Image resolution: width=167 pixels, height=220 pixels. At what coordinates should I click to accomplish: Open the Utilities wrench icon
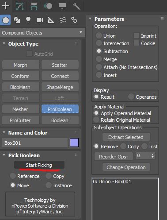(x=76, y=6)
